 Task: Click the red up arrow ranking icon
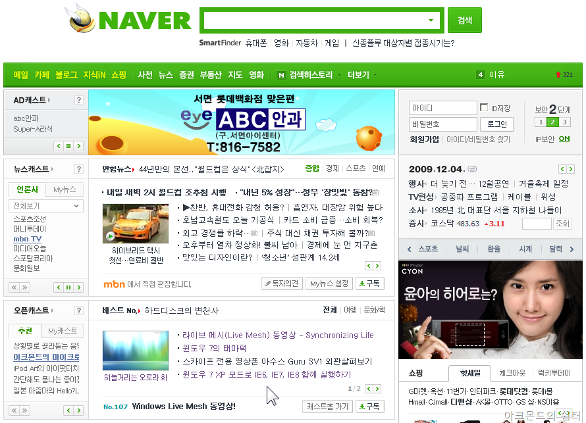558,75
